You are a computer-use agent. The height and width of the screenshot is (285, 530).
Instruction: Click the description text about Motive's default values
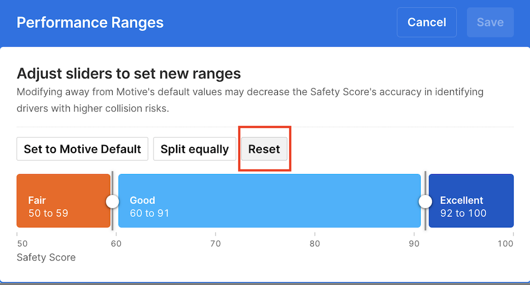250,100
